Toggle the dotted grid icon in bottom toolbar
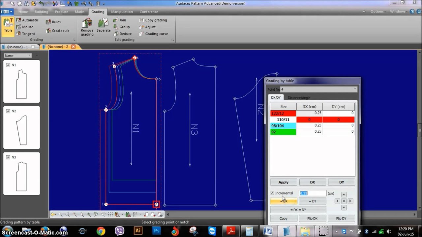The image size is (422, 237). [x=110, y=215]
